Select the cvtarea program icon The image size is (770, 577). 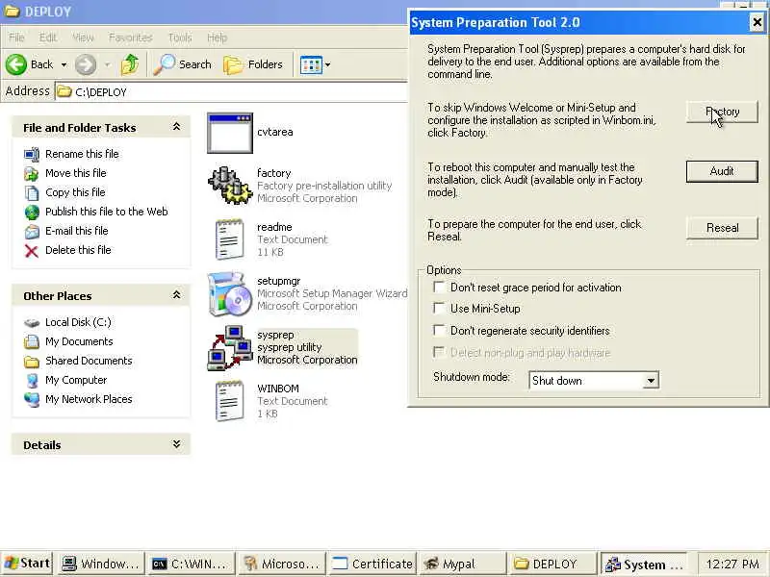[x=230, y=133]
